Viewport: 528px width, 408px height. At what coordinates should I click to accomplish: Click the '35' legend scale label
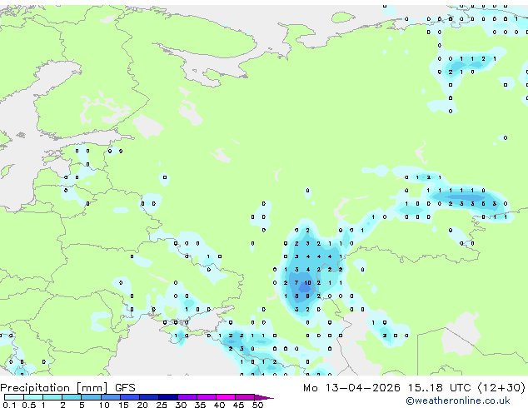pos(200,405)
